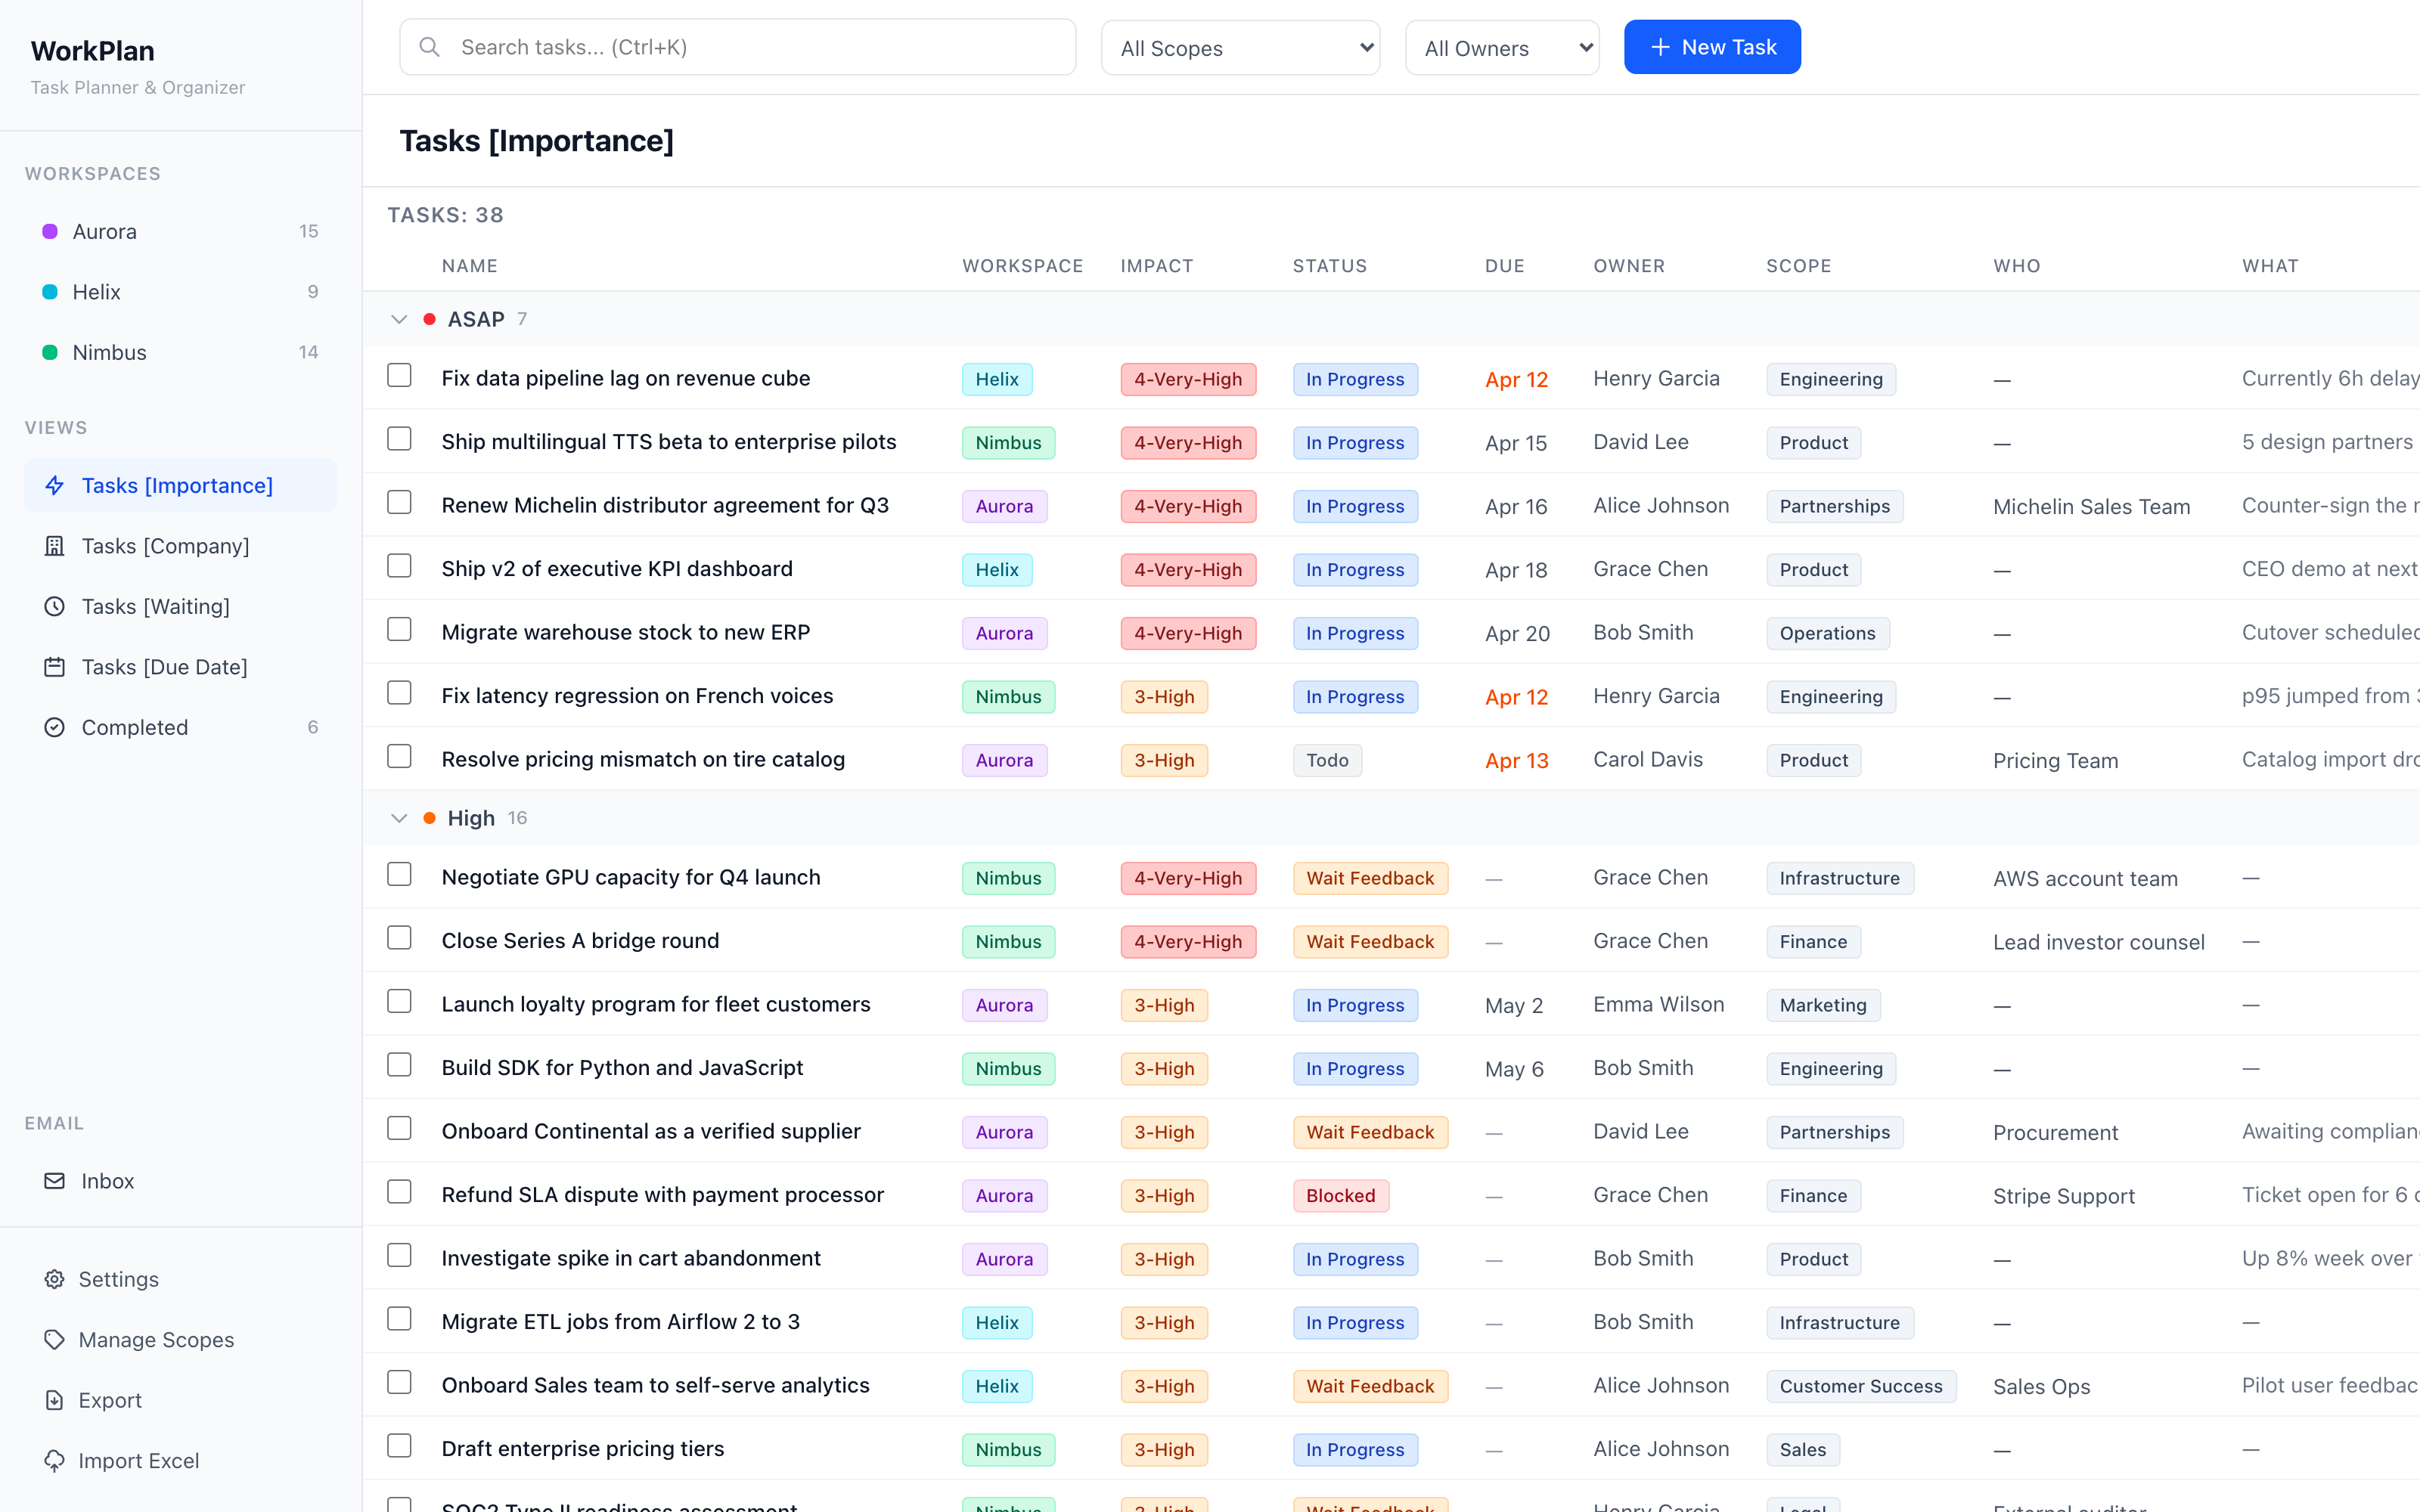
Task: Click the Customer Success scope tag
Action: click(1860, 1386)
